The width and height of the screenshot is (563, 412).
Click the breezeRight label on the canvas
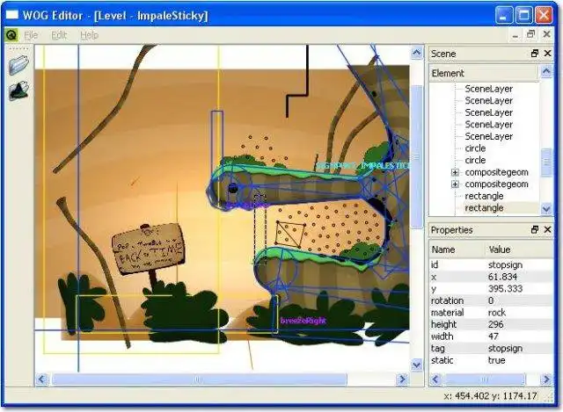pos(303,321)
